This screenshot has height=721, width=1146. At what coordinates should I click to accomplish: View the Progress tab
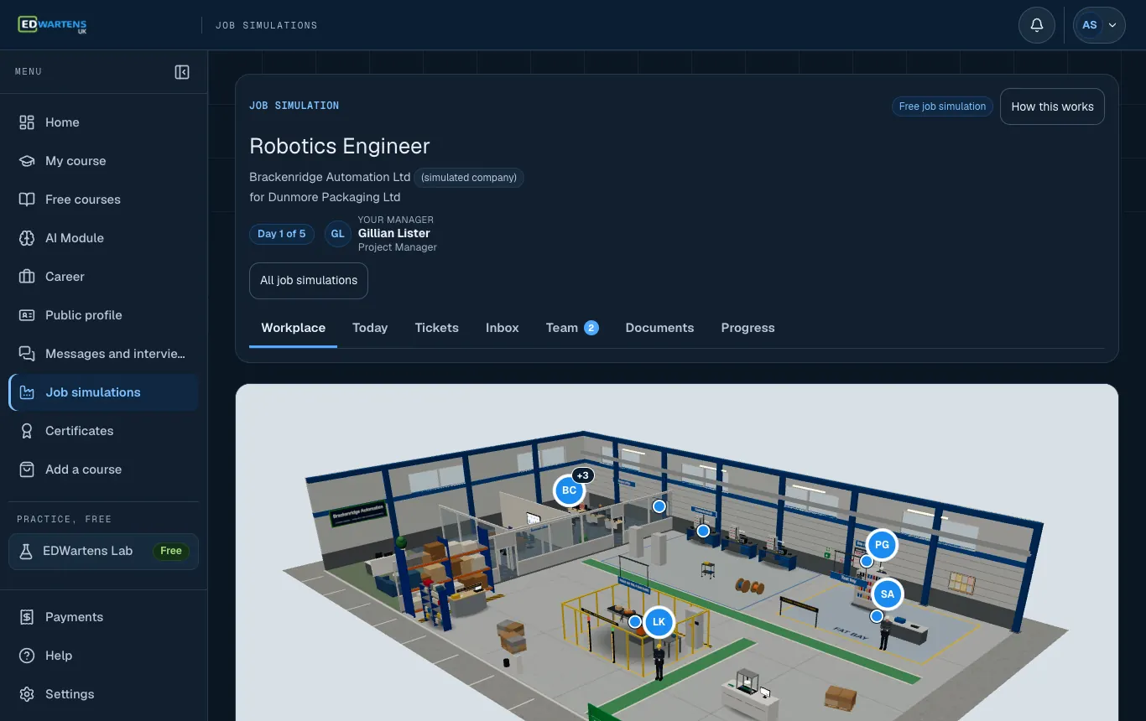click(748, 328)
